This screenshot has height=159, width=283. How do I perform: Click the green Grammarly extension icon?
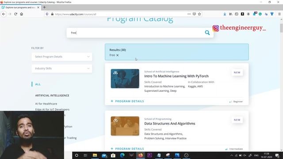pyautogui.click(x=260, y=14)
